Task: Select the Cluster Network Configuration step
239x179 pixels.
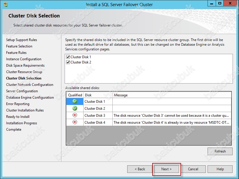Action: (30, 85)
